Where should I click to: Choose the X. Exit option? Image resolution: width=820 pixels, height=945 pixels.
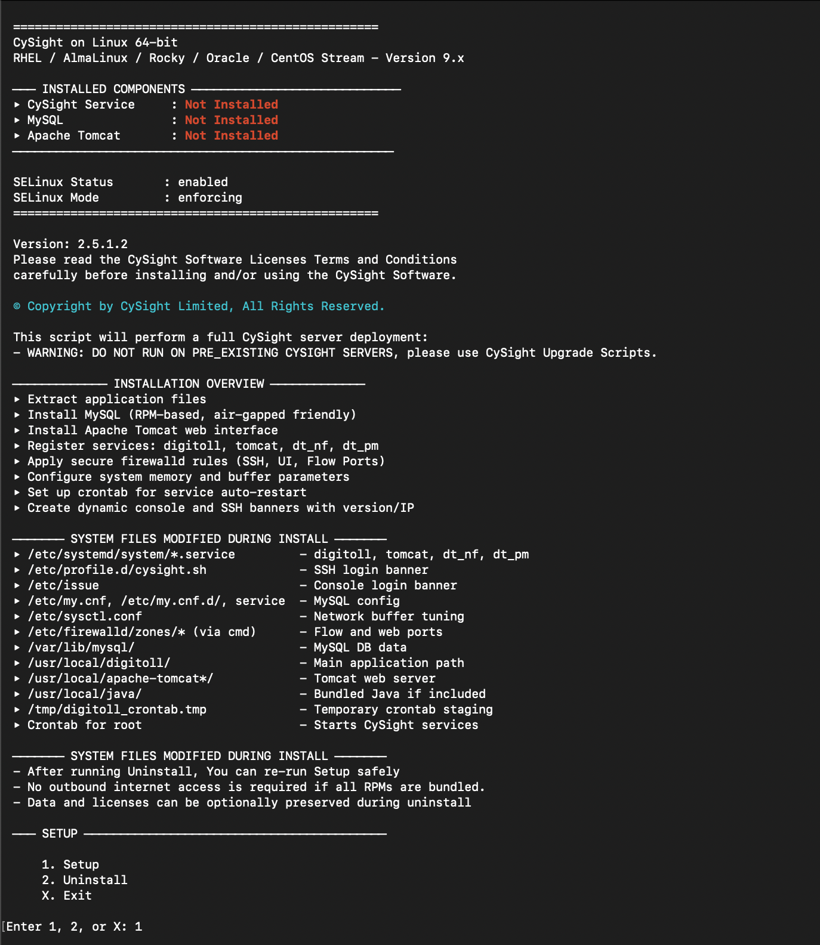67,895
